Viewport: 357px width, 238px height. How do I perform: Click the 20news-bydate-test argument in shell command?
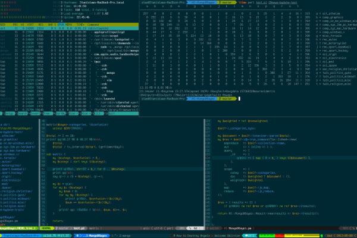click(x=283, y=2)
